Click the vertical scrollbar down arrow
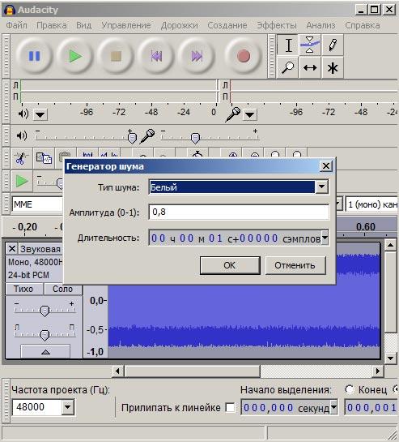399x442 pixels. click(x=390, y=358)
